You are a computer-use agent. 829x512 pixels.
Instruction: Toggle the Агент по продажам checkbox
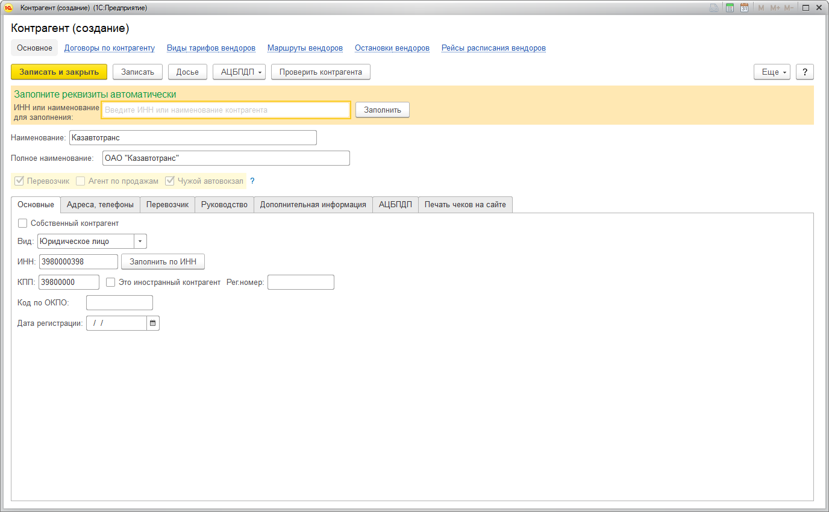click(x=81, y=181)
